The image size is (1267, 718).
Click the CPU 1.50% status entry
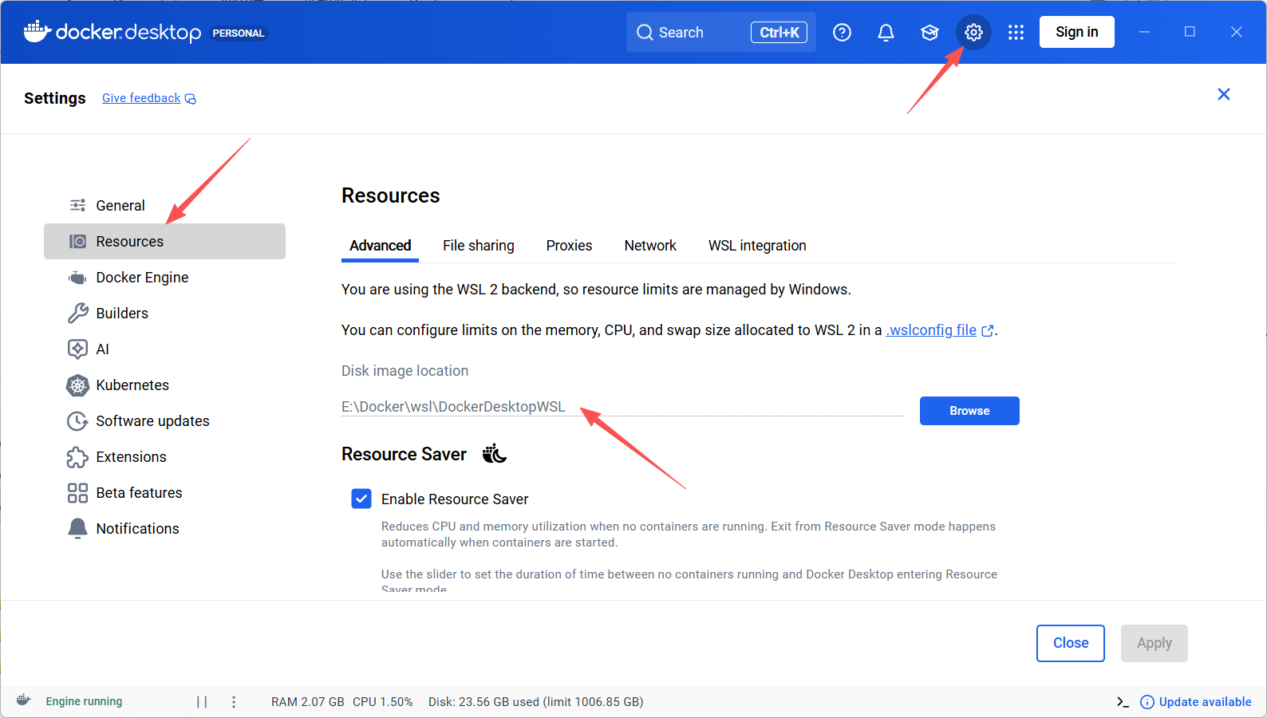(383, 702)
